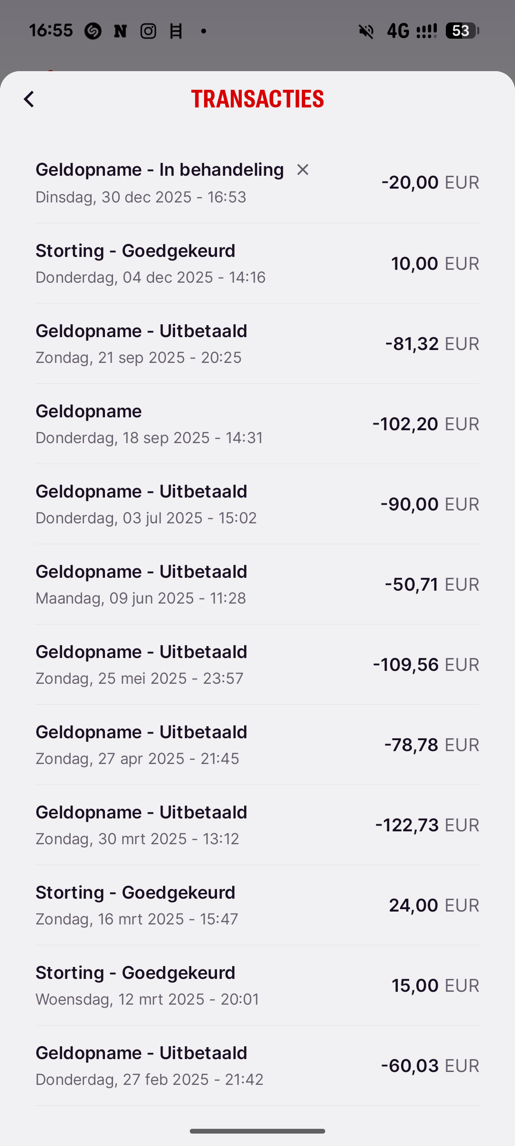Viewport: 515px width, 1146px height.
Task: View the -122,73 EUR withdrawal of 30 mrt
Action: 257,825
